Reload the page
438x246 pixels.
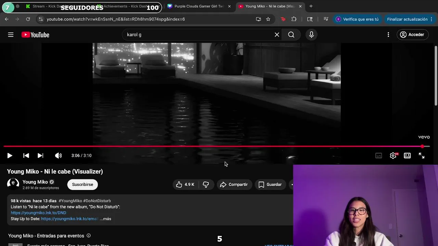(28, 19)
